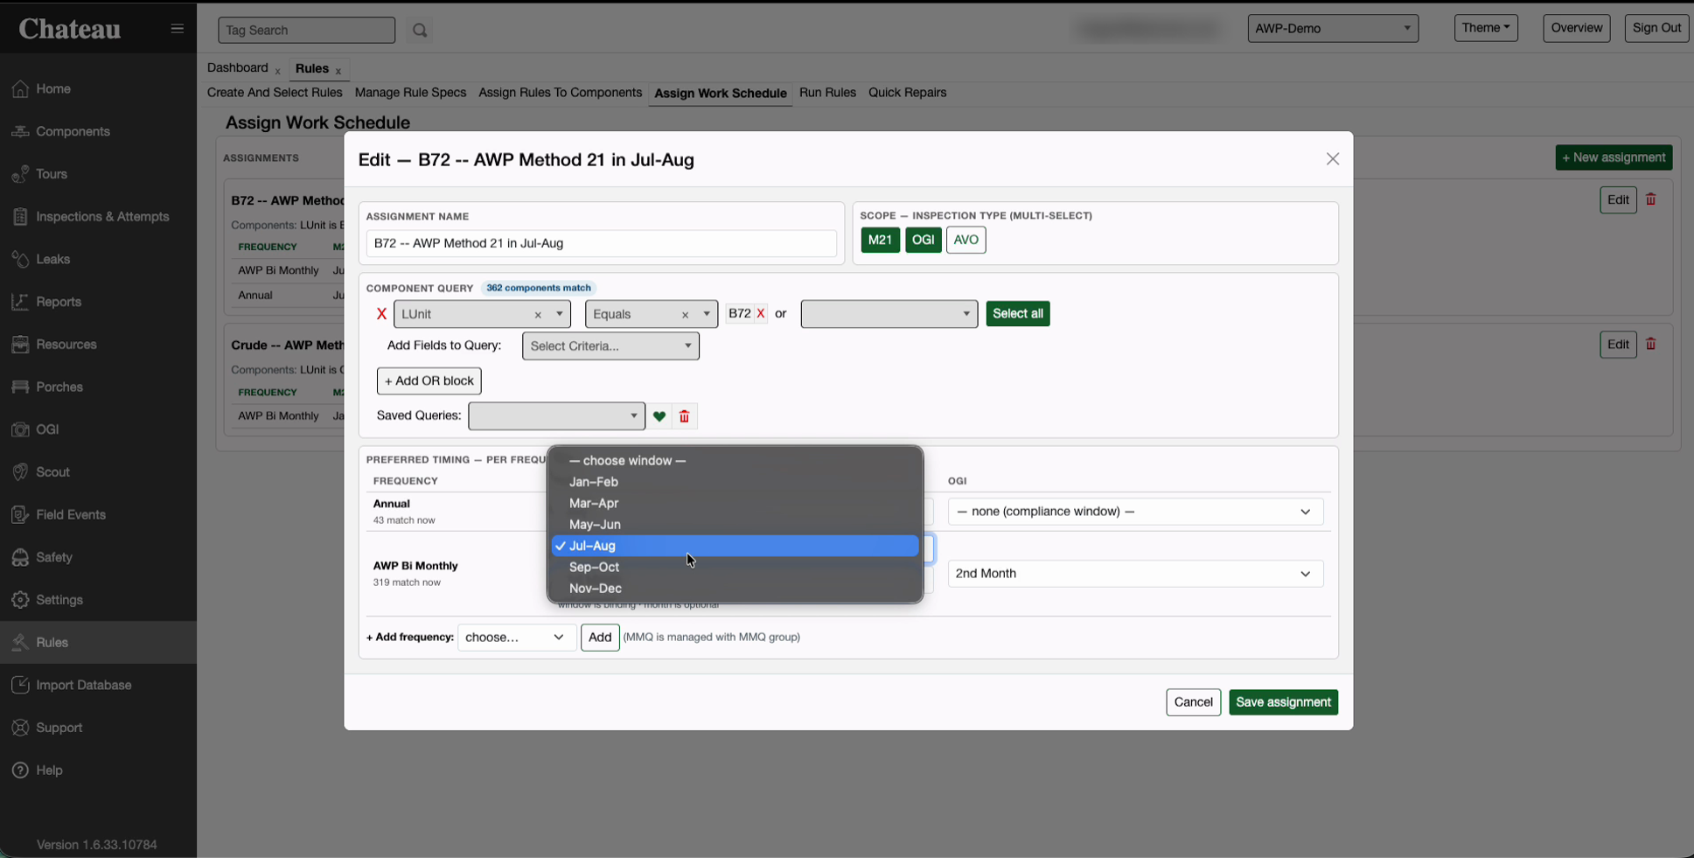Select Sep–Oct from the window list
This screenshot has height=858, width=1694.
click(x=735, y=567)
